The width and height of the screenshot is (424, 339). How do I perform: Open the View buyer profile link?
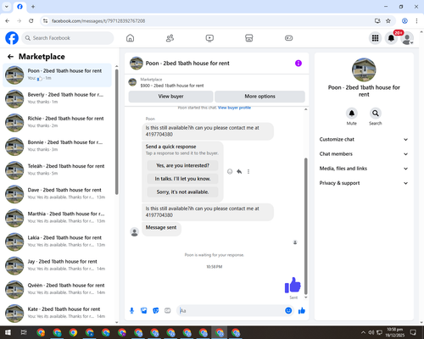(x=234, y=108)
